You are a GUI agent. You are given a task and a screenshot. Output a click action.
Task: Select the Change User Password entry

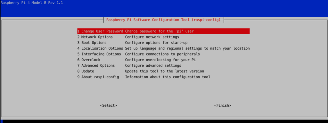click(163, 31)
